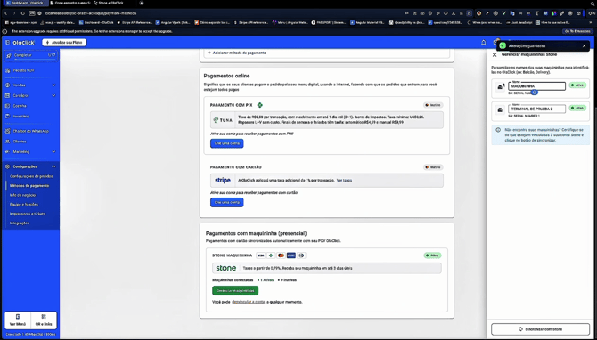Click the Inativo badge for Pagamento com PIX
The image size is (597, 340).
(433, 105)
